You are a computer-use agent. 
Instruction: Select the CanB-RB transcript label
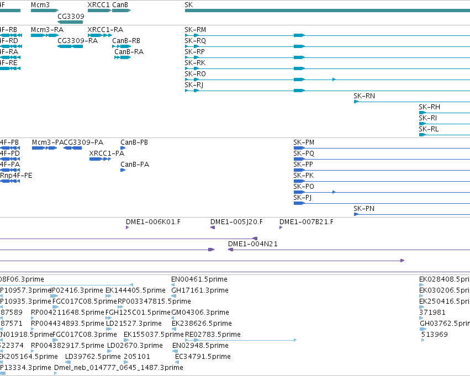(x=126, y=41)
